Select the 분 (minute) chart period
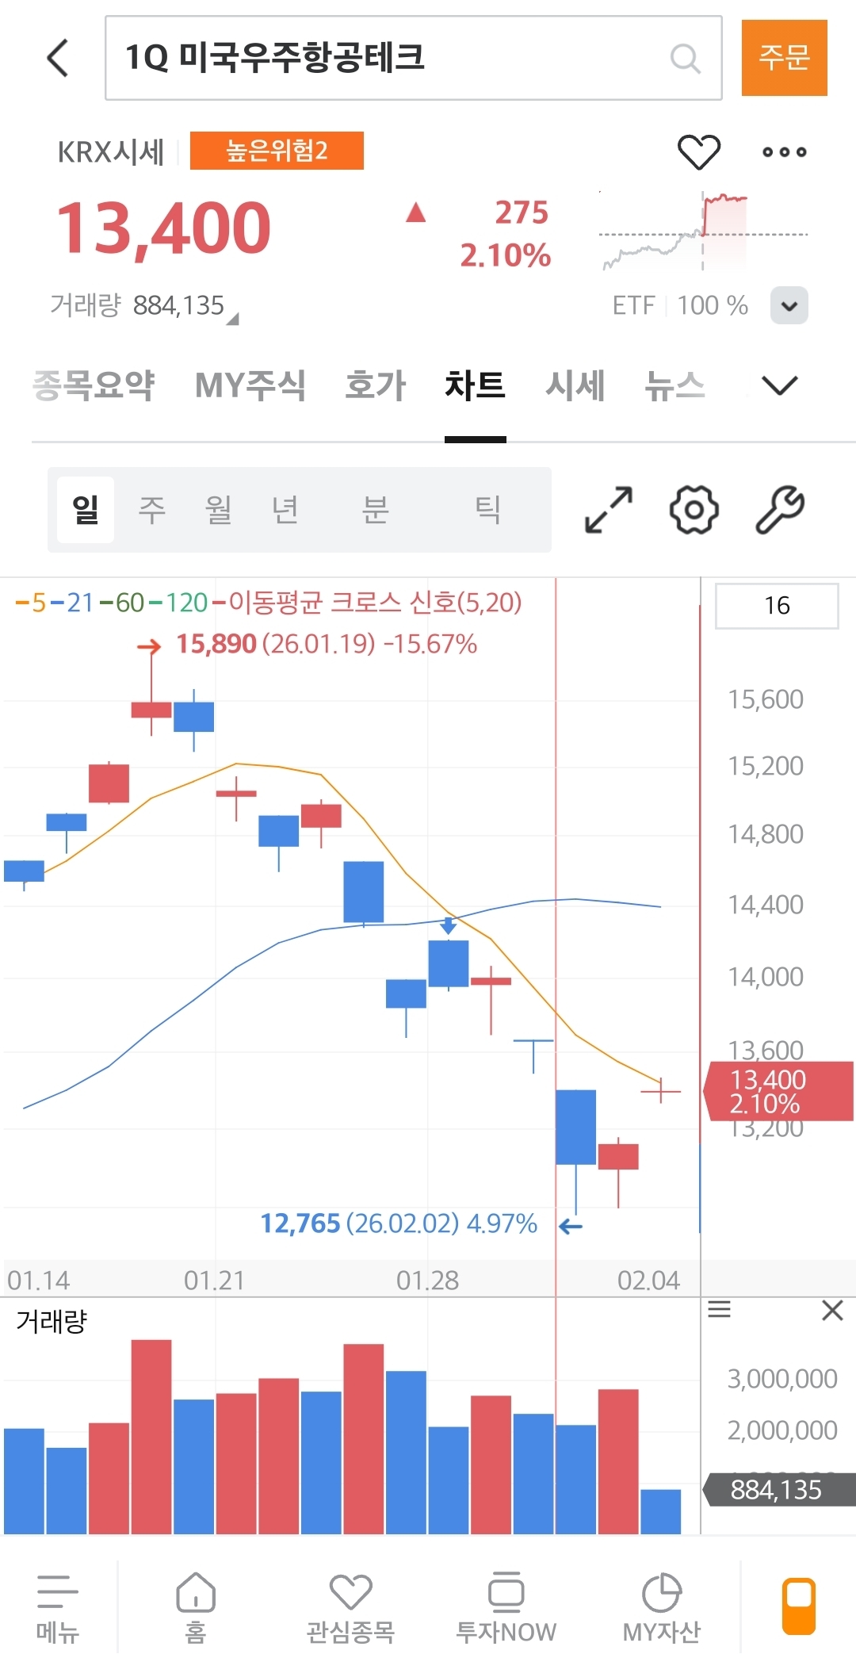Image resolution: width=856 pixels, height=1677 pixels. [x=375, y=509]
